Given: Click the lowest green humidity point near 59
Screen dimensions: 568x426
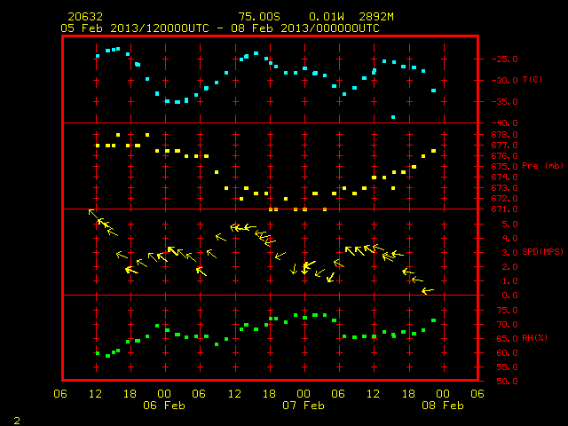Looking at the screenshot, I should click(x=107, y=356).
